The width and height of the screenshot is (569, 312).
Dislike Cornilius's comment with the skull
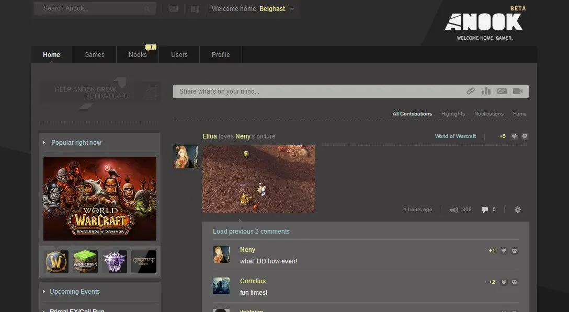pos(514,282)
